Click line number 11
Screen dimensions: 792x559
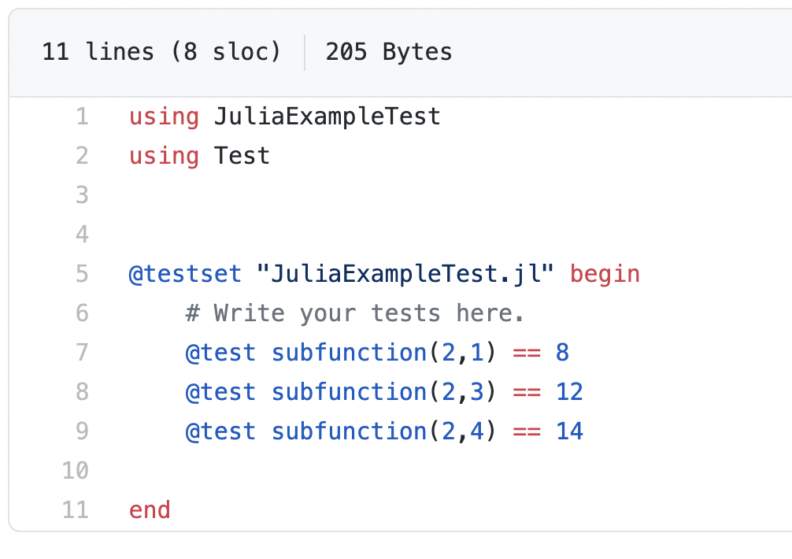[x=76, y=510]
